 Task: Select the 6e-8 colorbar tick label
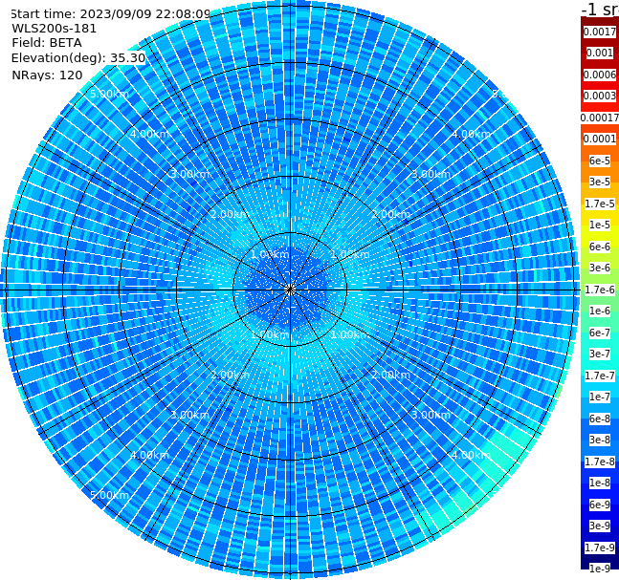click(600, 419)
